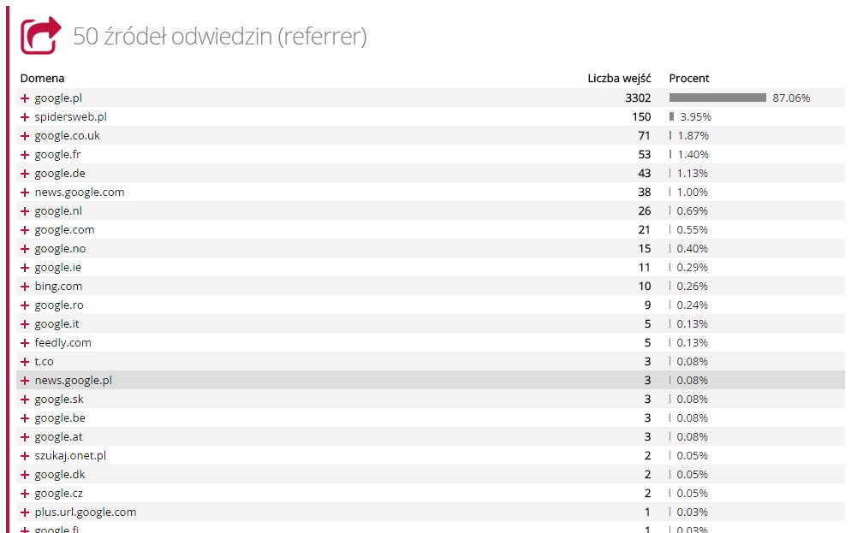Click the google.pl percentage bar
The height and width of the screenshot is (533, 863).
tap(717, 98)
